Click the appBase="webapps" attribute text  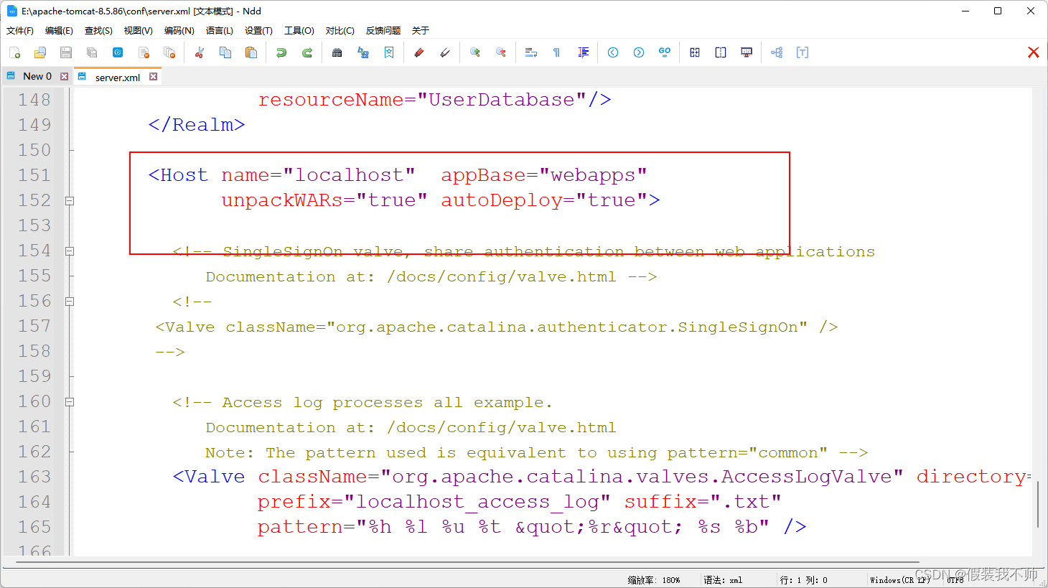pos(543,175)
